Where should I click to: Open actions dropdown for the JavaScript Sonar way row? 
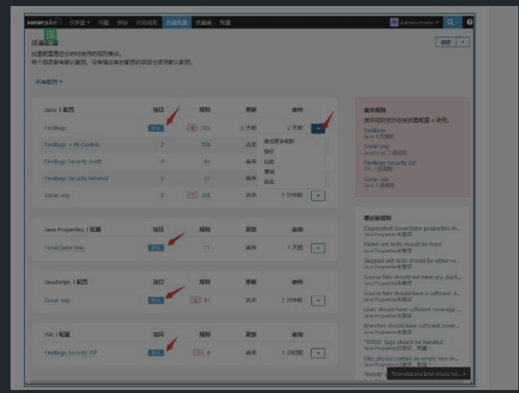tap(318, 300)
